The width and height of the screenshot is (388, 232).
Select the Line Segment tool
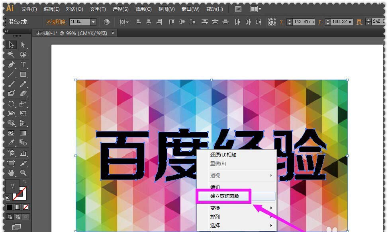11,74
